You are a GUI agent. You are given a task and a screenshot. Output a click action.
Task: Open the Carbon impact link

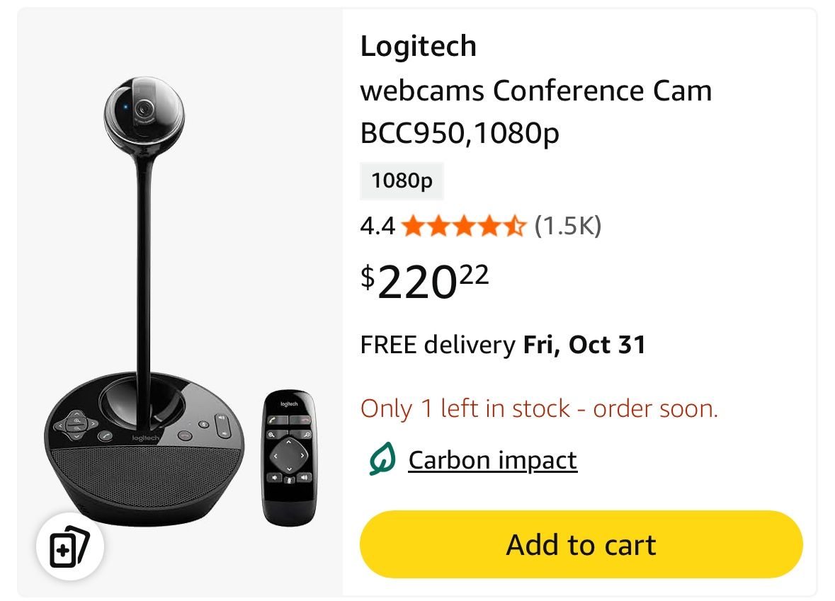coord(492,460)
